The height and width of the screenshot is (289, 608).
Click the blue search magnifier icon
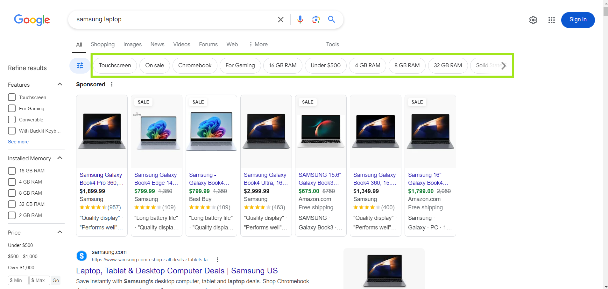[x=331, y=19]
